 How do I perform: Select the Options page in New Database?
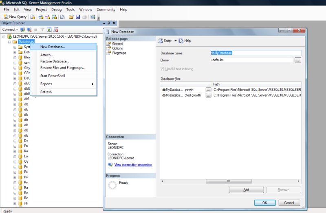(x=117, y=48)
